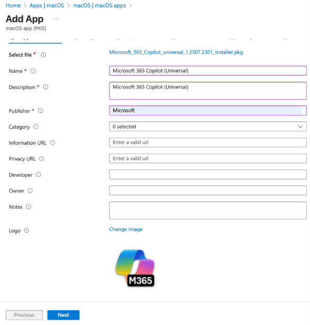Click info icon beside Owner label

click(30, 190)
